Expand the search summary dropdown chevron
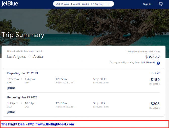 108,4
